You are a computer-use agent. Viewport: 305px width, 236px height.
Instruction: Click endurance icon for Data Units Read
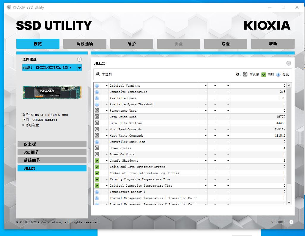(97, 117)
